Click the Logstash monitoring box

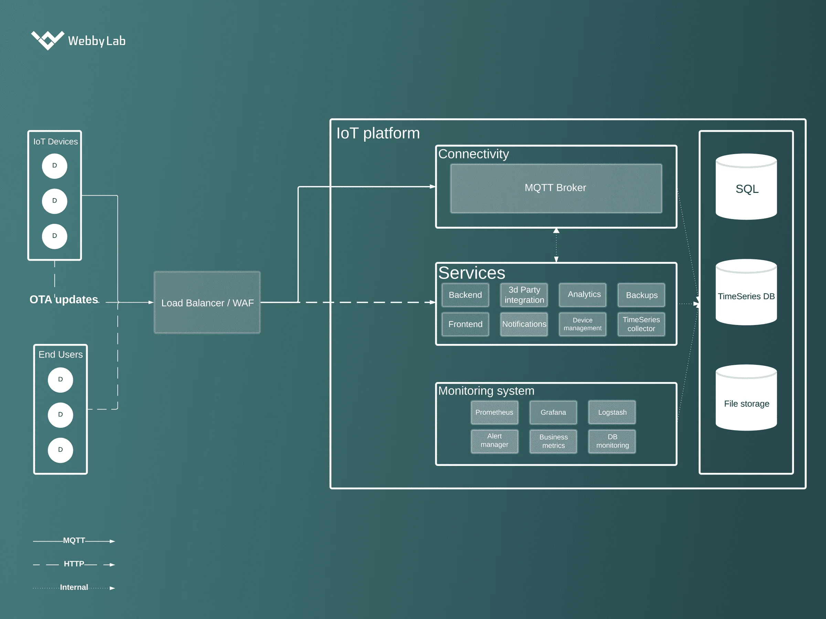tap(612, 412)
